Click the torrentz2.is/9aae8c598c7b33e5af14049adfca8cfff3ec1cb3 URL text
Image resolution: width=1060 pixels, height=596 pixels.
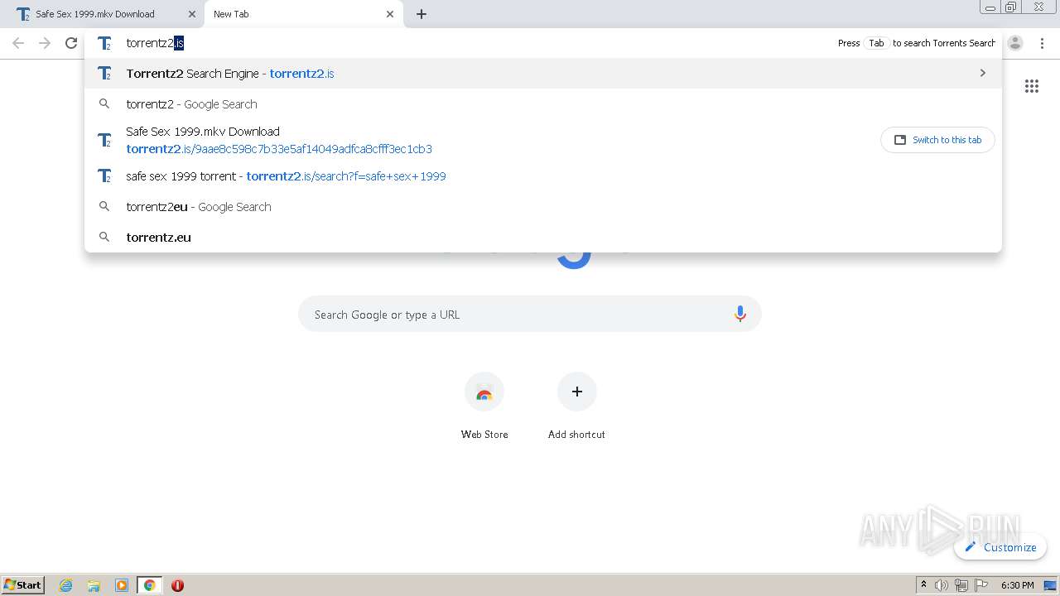pyautogui.click(x=279, y=149)
